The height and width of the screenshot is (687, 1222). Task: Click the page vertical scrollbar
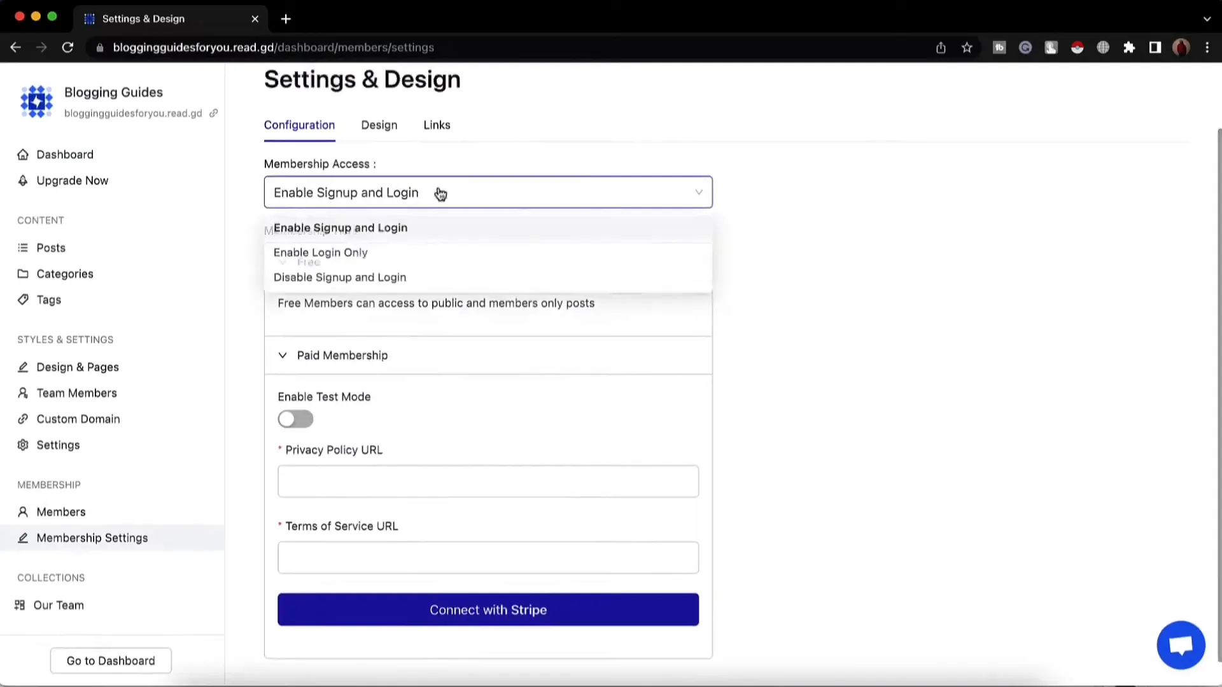point(1218,394)
